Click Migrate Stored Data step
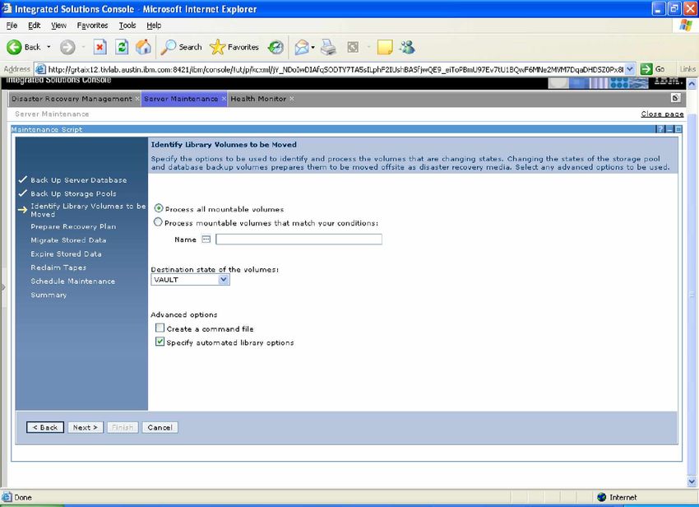 tap(68, 240)
